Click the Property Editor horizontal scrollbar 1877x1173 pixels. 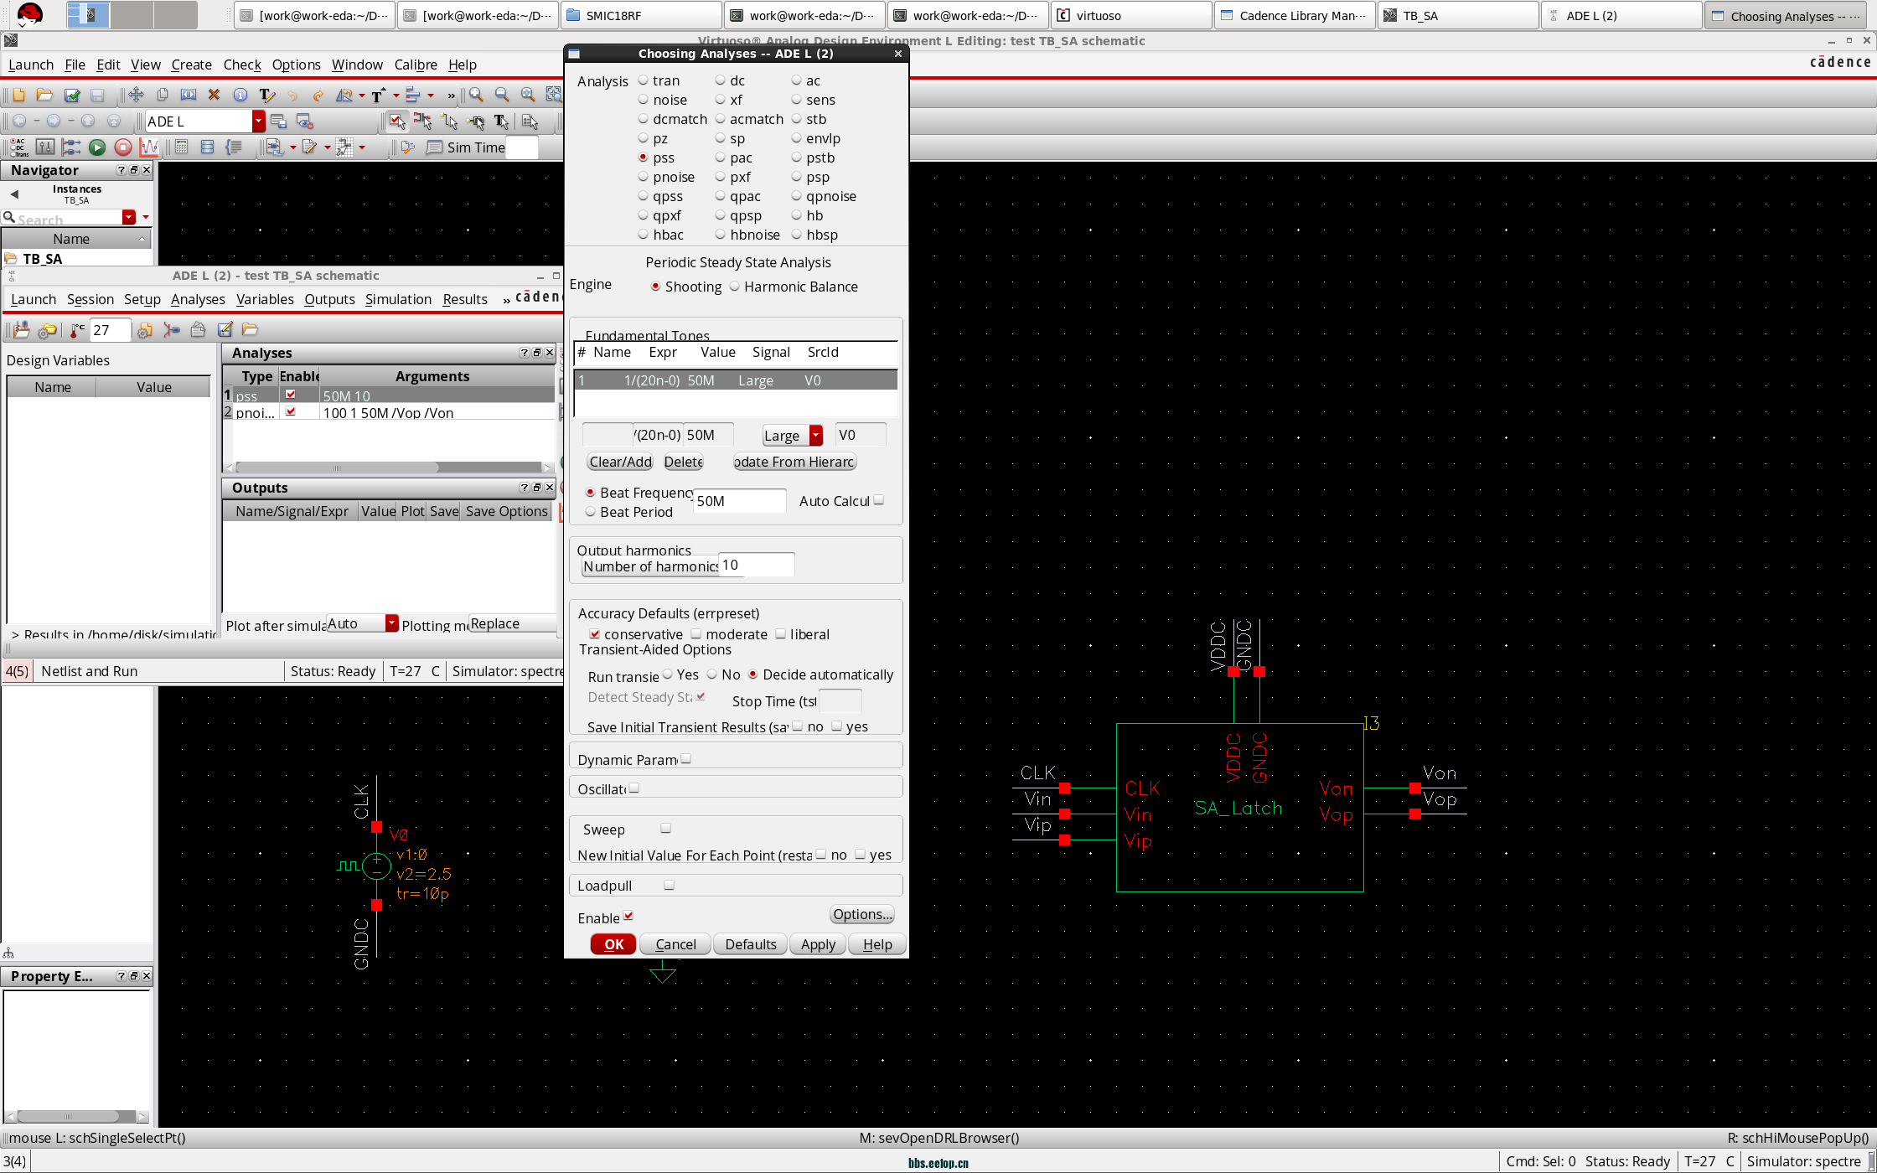pos(69,1116)
